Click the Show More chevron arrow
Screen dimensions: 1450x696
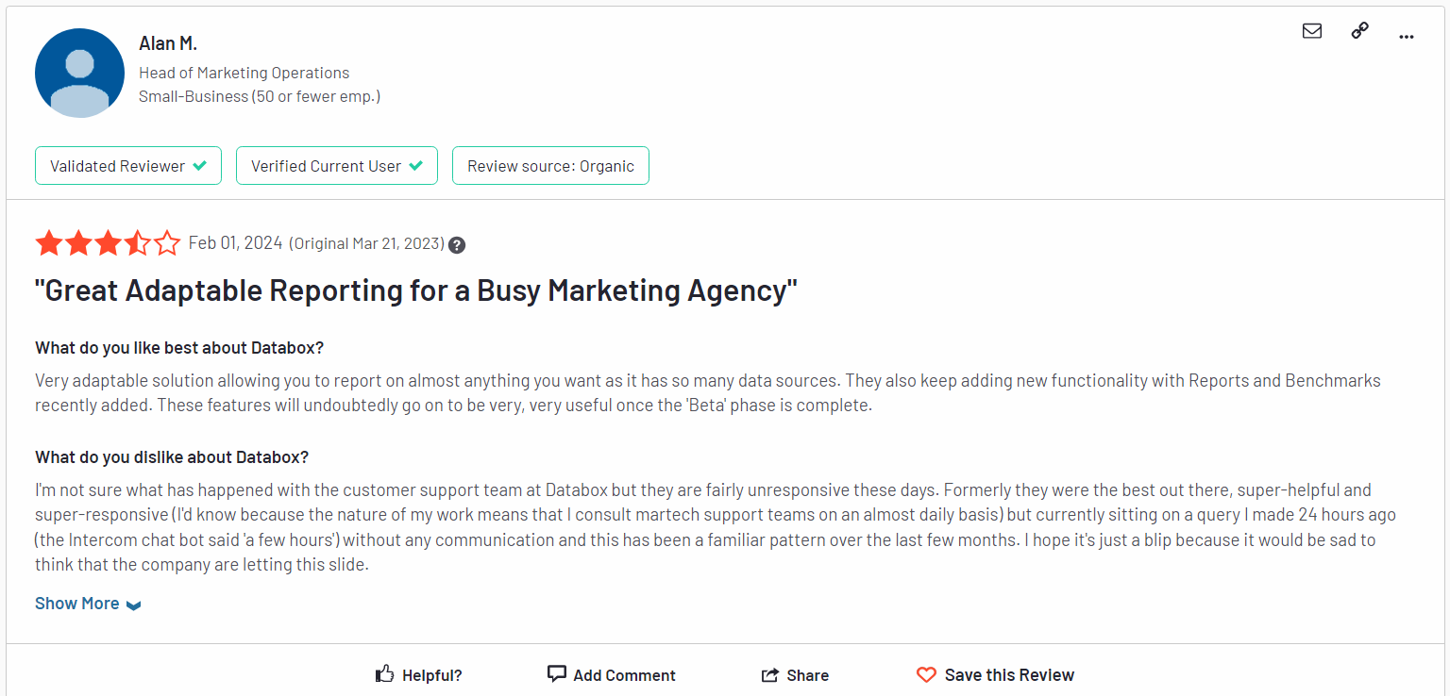[133, 605]
